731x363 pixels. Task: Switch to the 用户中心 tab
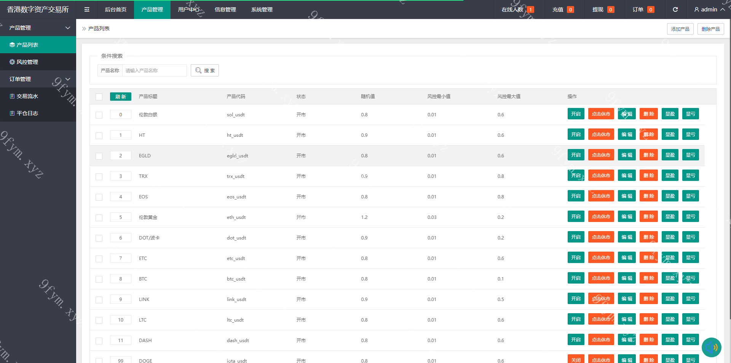pyautogui.click(x=189, y=10)
